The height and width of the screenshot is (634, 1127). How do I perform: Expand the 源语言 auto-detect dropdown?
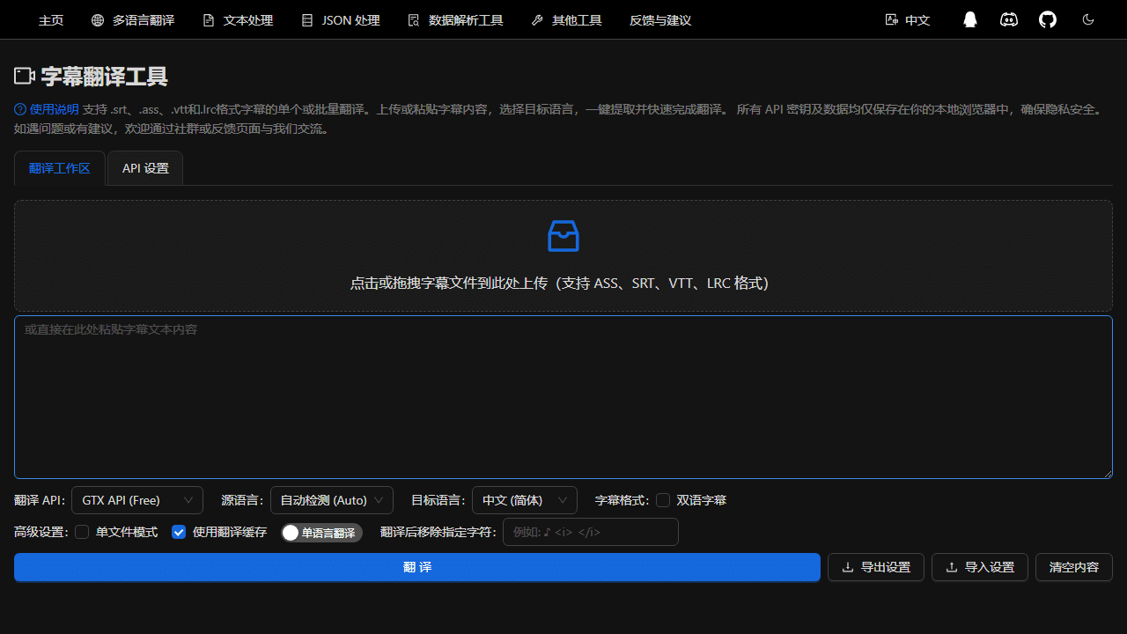pyautogui.click(x=331, y=500)
